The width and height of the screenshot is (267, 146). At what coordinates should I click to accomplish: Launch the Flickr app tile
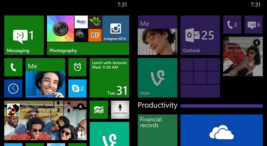[x=81, y=22]
